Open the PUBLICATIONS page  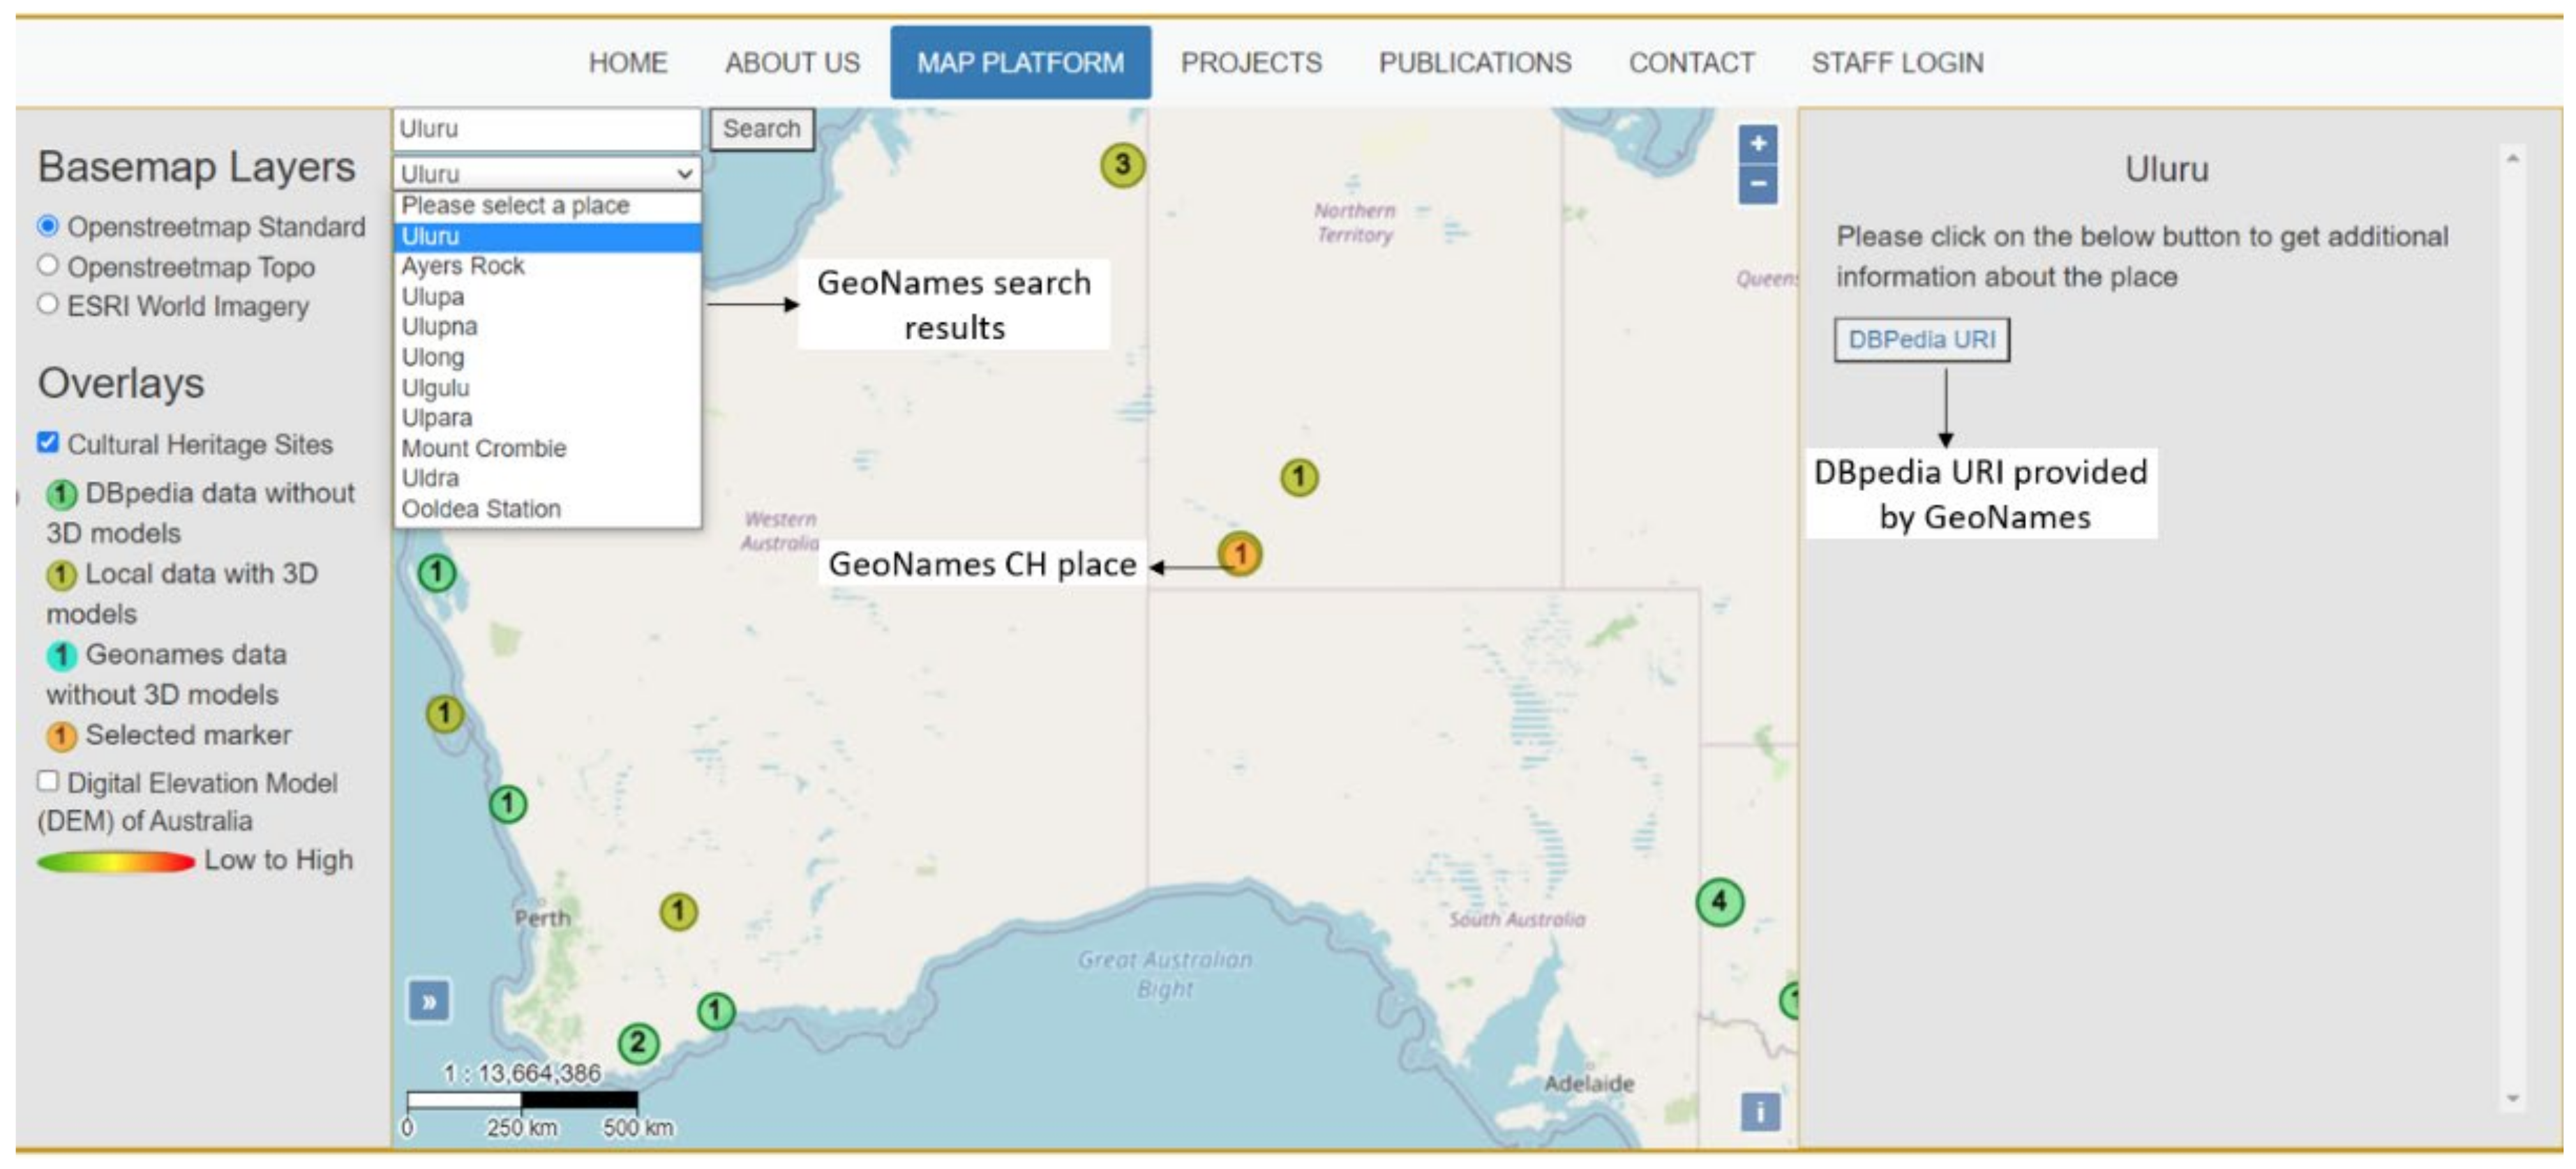pyautogui.click(x=1475, y=63)
